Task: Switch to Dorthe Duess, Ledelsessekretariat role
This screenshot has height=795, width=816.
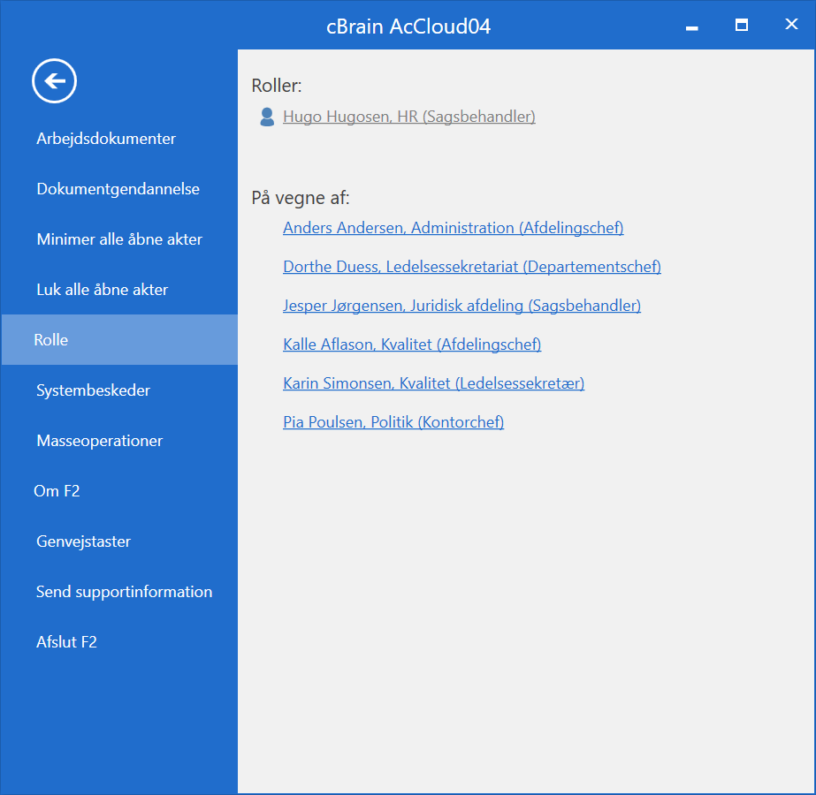Action: [471, 267]
